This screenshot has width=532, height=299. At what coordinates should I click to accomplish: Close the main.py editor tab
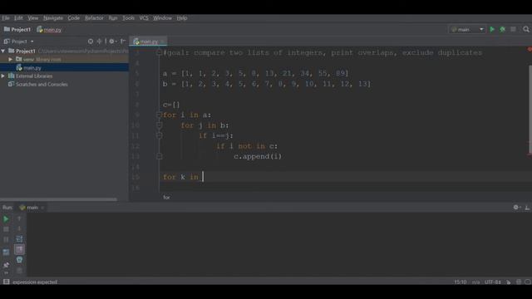pyautogui.click(x=163, y=42)
